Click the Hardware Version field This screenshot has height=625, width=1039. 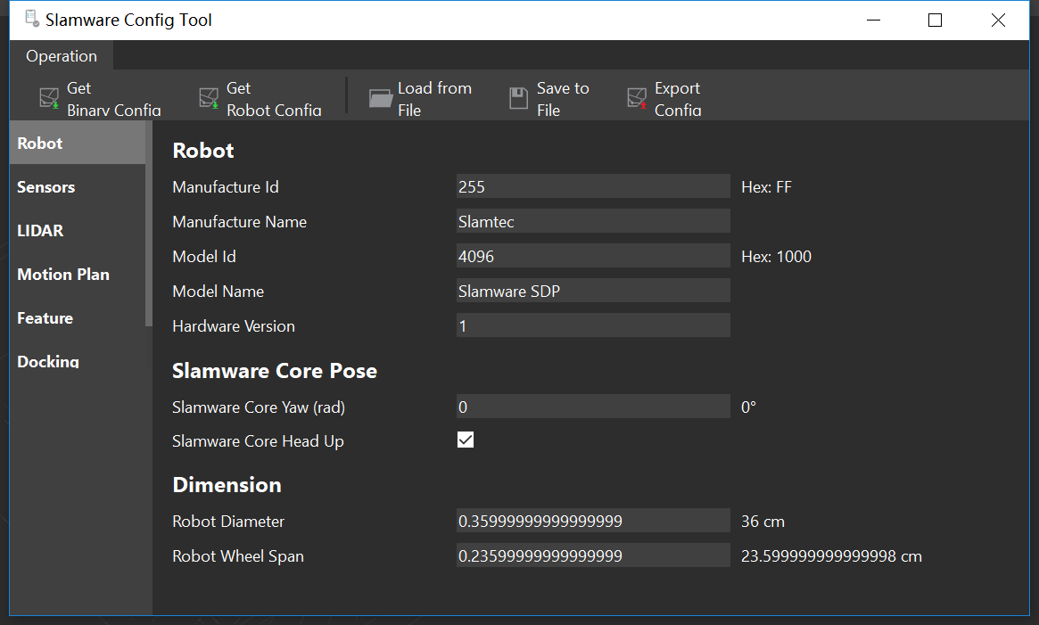tap(593, 325)
